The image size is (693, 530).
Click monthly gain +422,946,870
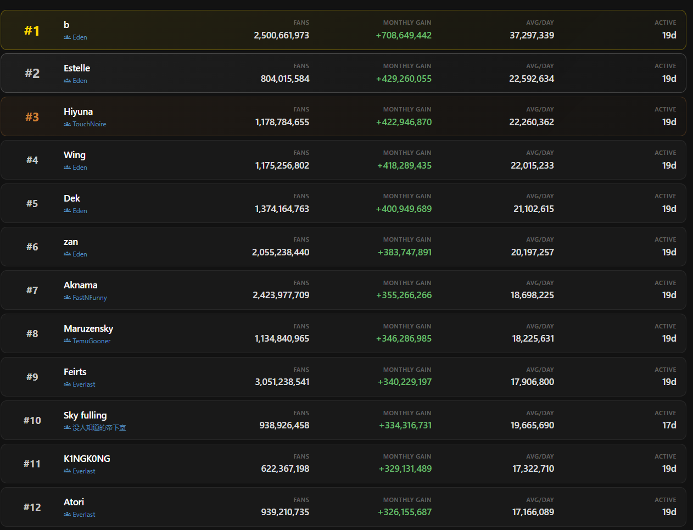pos(404,122)
